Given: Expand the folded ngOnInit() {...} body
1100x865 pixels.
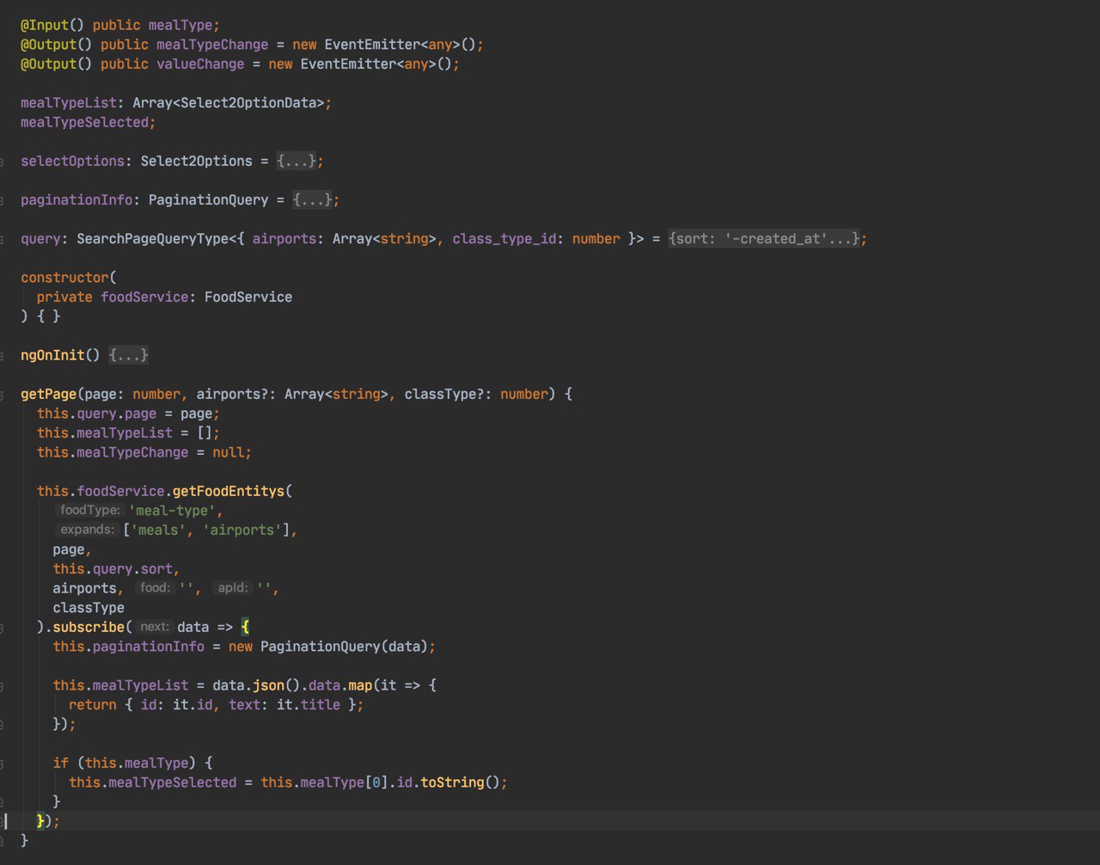Looking at the screenshot, I should point(129,354).
